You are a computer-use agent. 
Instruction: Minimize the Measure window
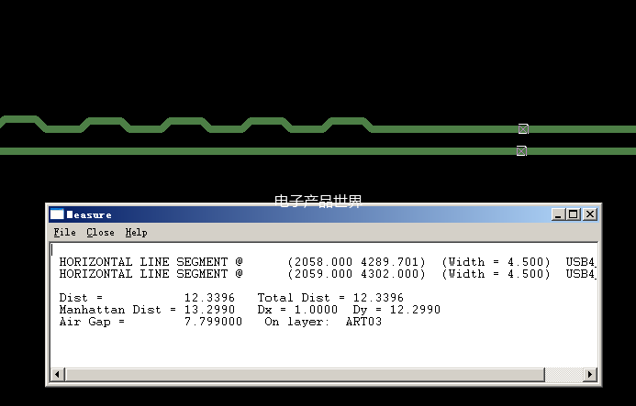tap(558, 214)
